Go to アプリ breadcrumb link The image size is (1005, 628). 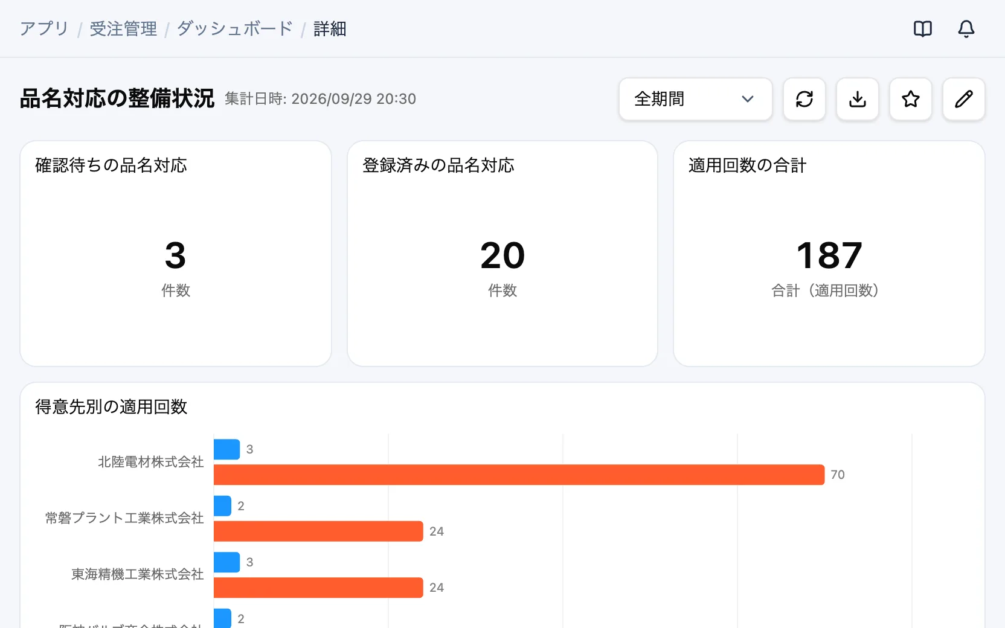[44, 29]
